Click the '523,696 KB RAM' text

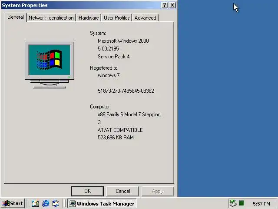click(116, 138)
